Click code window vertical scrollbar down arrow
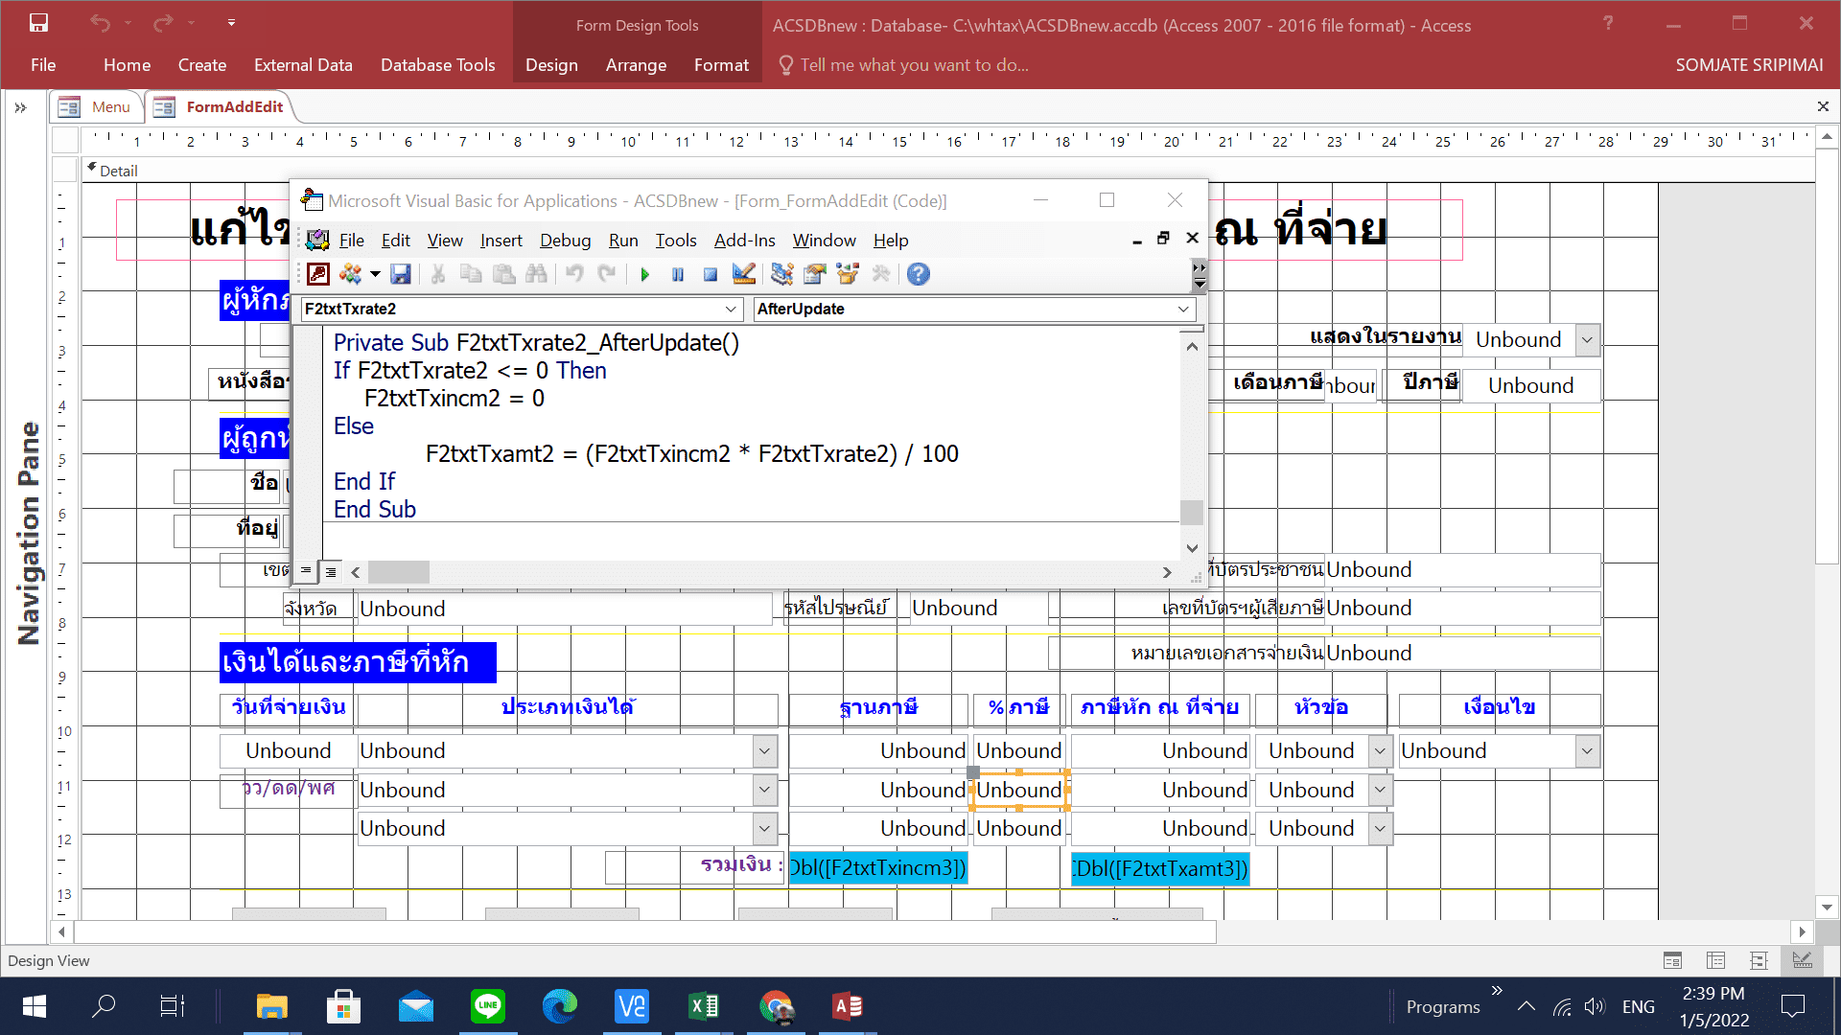This screenshot has height=1035, width=1841. coord(1192,548)
